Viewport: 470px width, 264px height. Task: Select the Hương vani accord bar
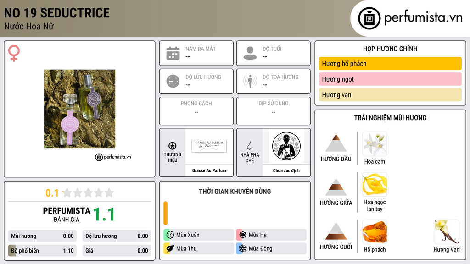click(x=390, y=94)
